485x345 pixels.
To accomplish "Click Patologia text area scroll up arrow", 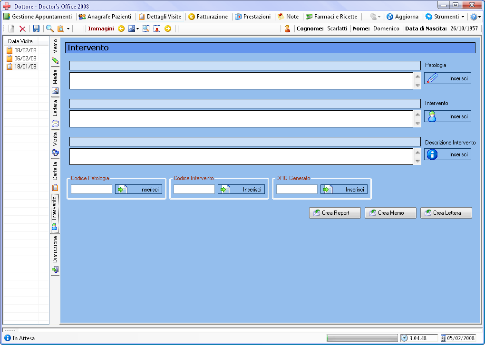I will click(x=417, y=77).
